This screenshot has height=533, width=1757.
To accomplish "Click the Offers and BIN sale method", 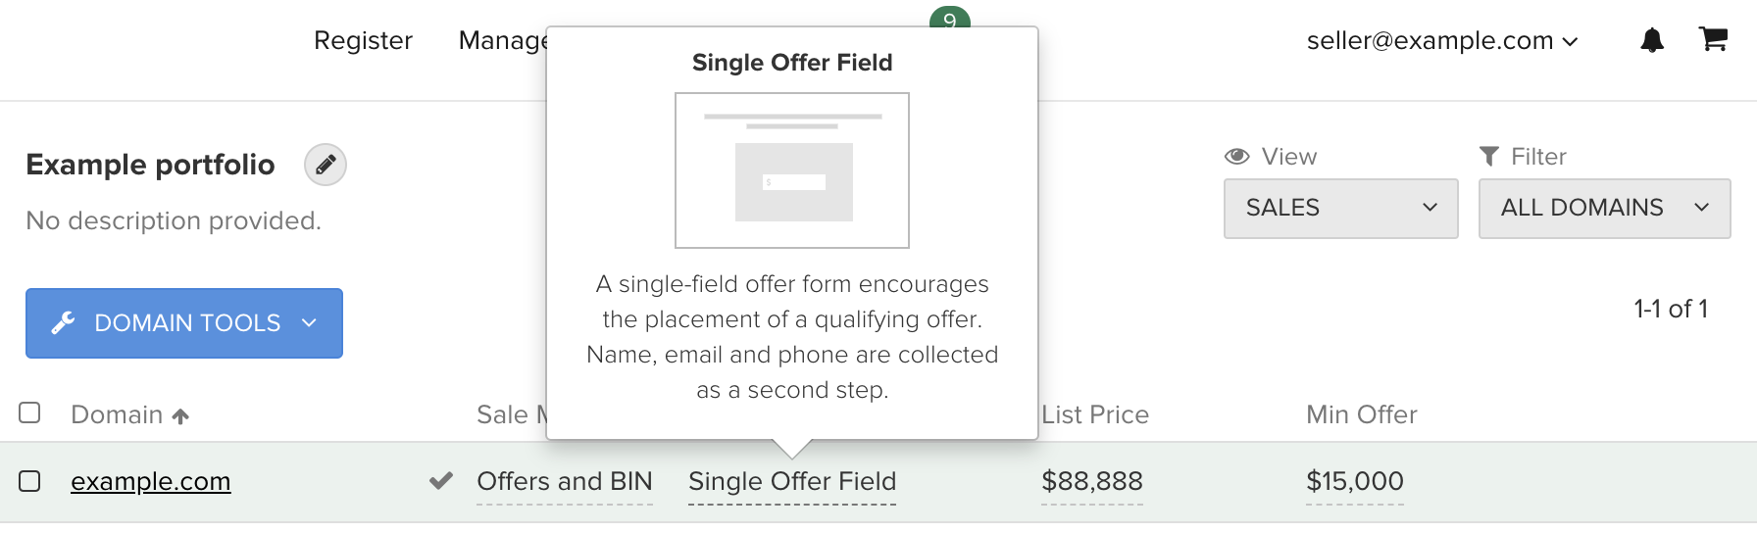I will point(565,481).
